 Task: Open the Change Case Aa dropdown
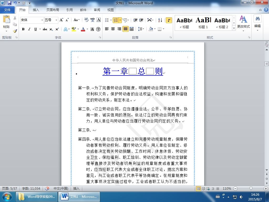[76, 20]
